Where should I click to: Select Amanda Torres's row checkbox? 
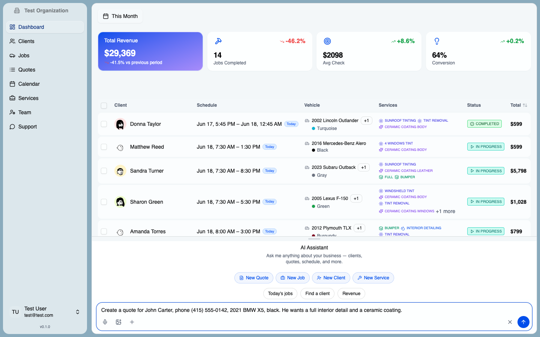click(x=104, y=231)
